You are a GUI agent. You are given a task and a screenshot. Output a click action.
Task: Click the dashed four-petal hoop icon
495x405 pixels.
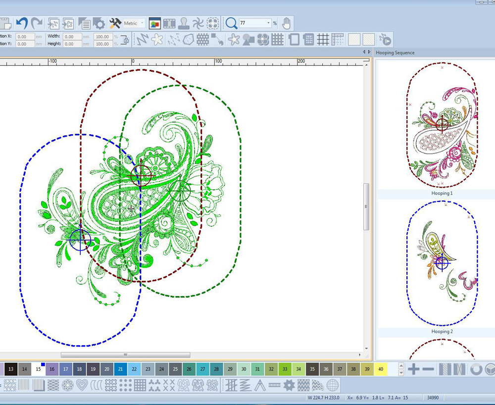(213, 23)
